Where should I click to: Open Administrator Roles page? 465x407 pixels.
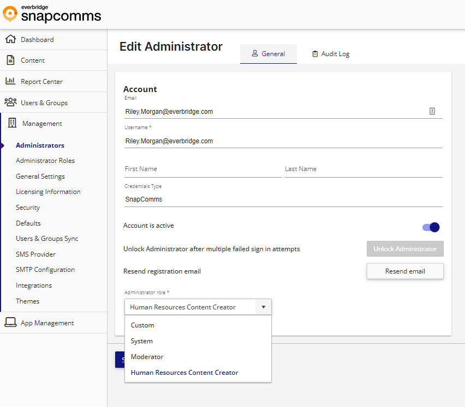(45, 161)
